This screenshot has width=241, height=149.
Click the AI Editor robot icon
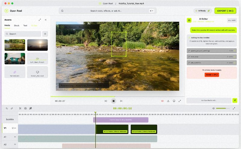[189, 20]
